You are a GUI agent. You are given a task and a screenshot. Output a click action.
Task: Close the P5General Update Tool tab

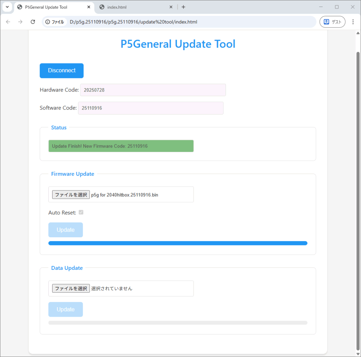(88, 7)
